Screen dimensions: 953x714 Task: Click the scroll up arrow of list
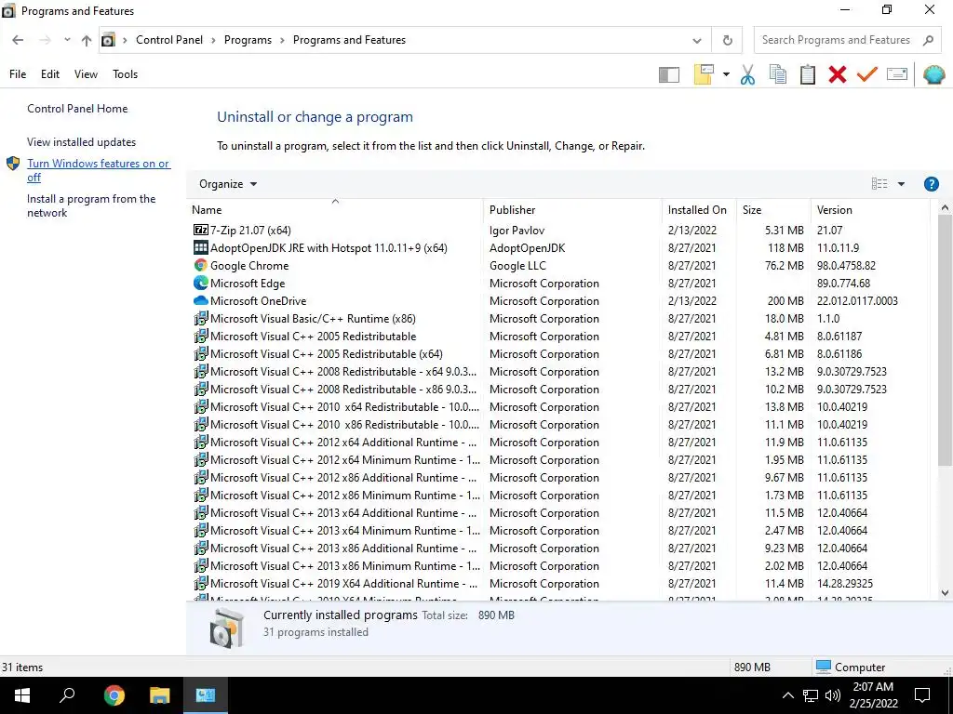[x=945, y=207]
